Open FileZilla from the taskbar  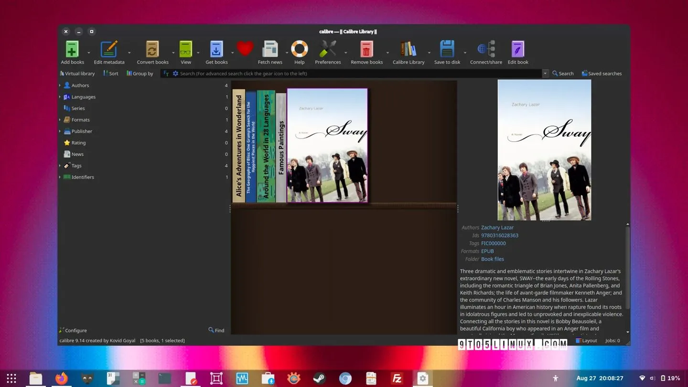click(x=397, y=378)
